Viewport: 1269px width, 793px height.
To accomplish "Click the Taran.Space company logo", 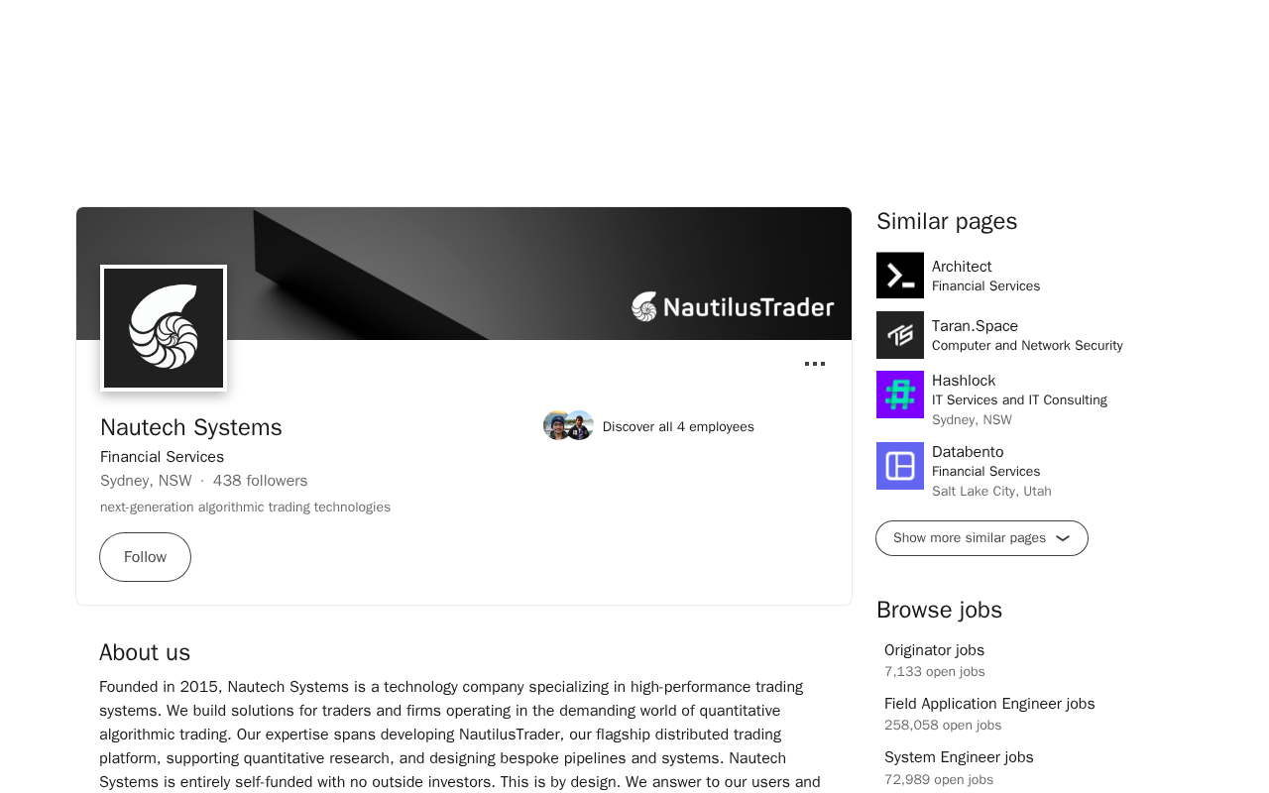I will coord(900,335).
